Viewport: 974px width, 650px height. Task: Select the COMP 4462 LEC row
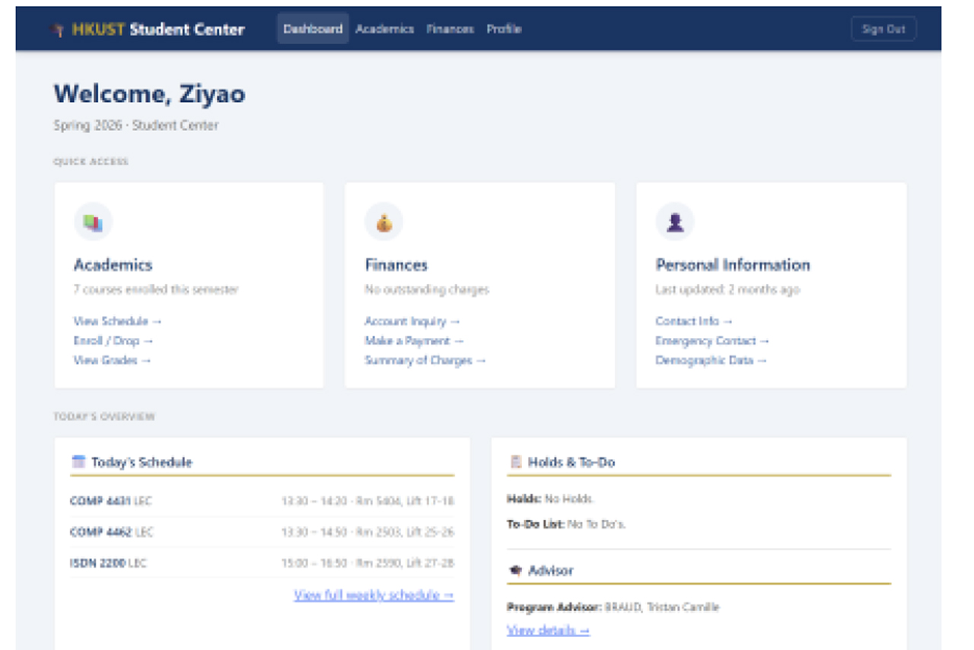pyautogui.click(x=263, y=532)
